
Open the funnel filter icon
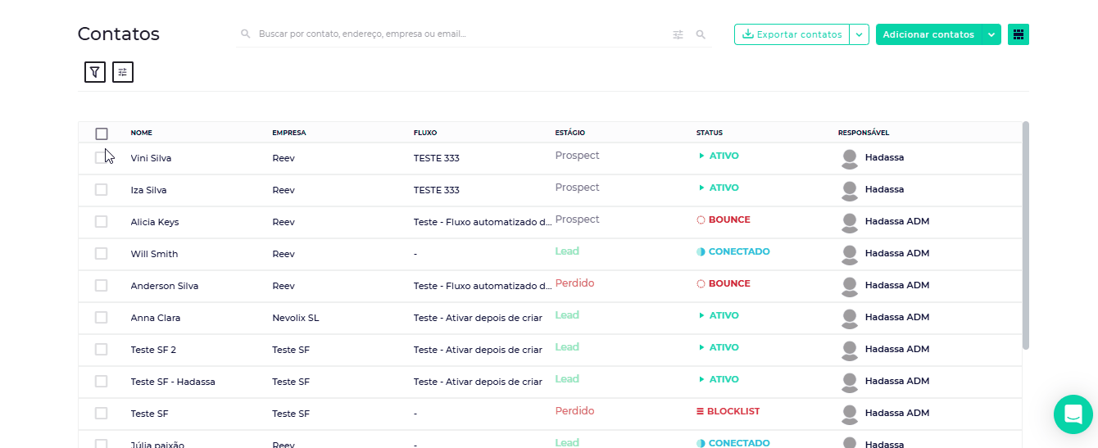click(95, 72)
